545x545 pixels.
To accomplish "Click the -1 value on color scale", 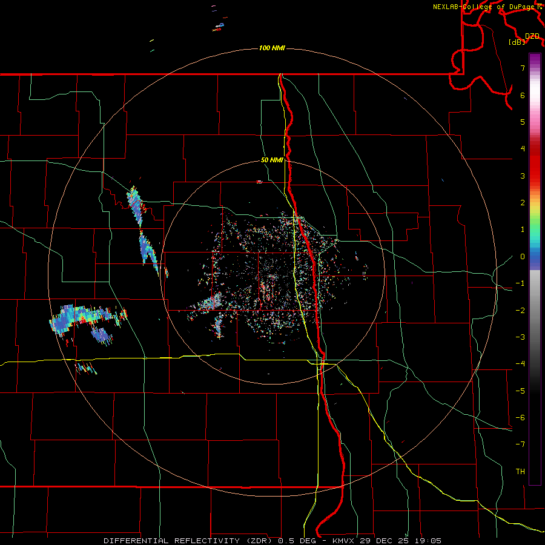I will pos(520,283).
